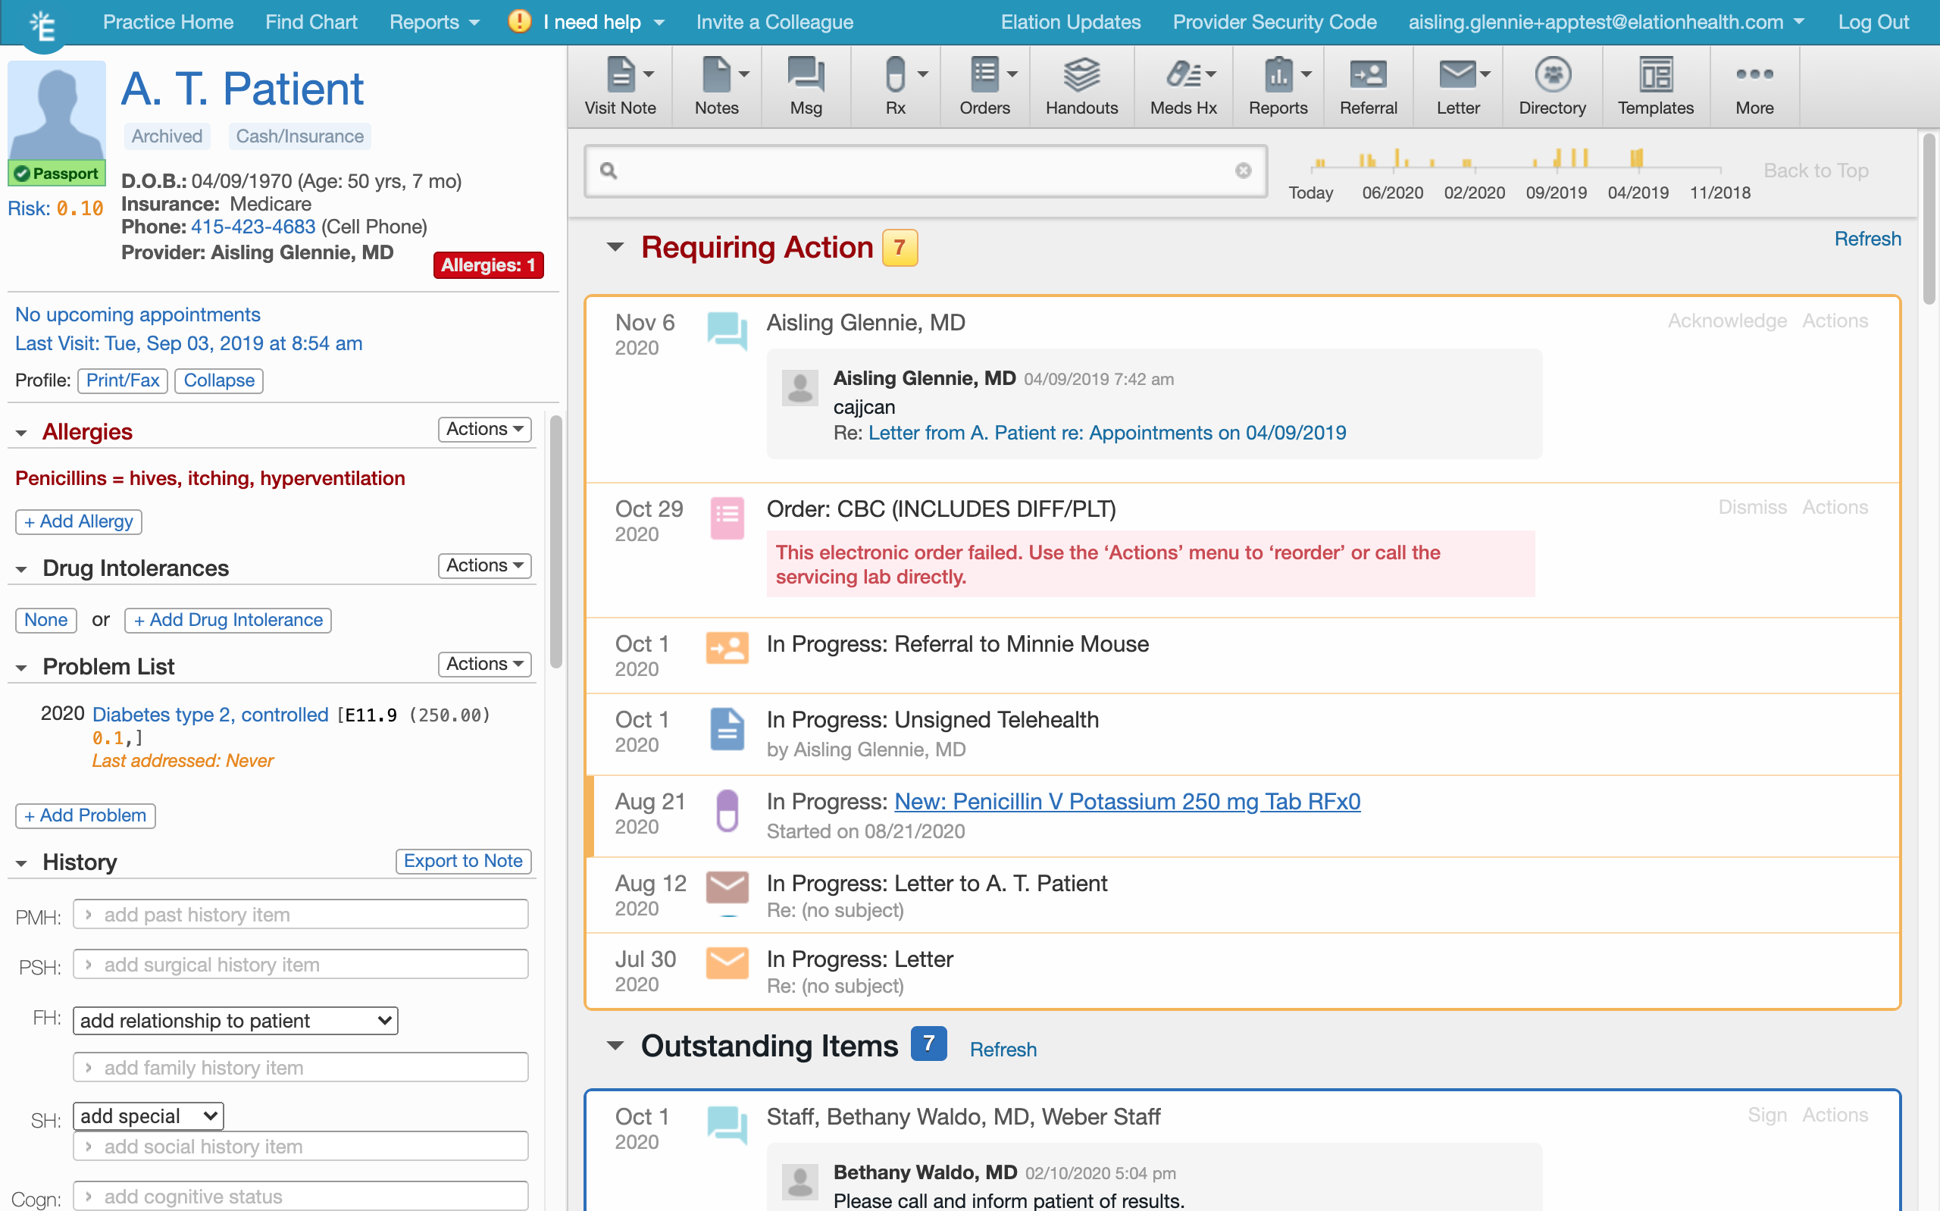
Task: Open the Actions menu for Allergies
Action: pos(483,429)
